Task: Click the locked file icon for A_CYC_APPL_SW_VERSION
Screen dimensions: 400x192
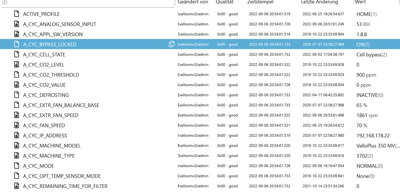Action: click(x=16, y=34)
